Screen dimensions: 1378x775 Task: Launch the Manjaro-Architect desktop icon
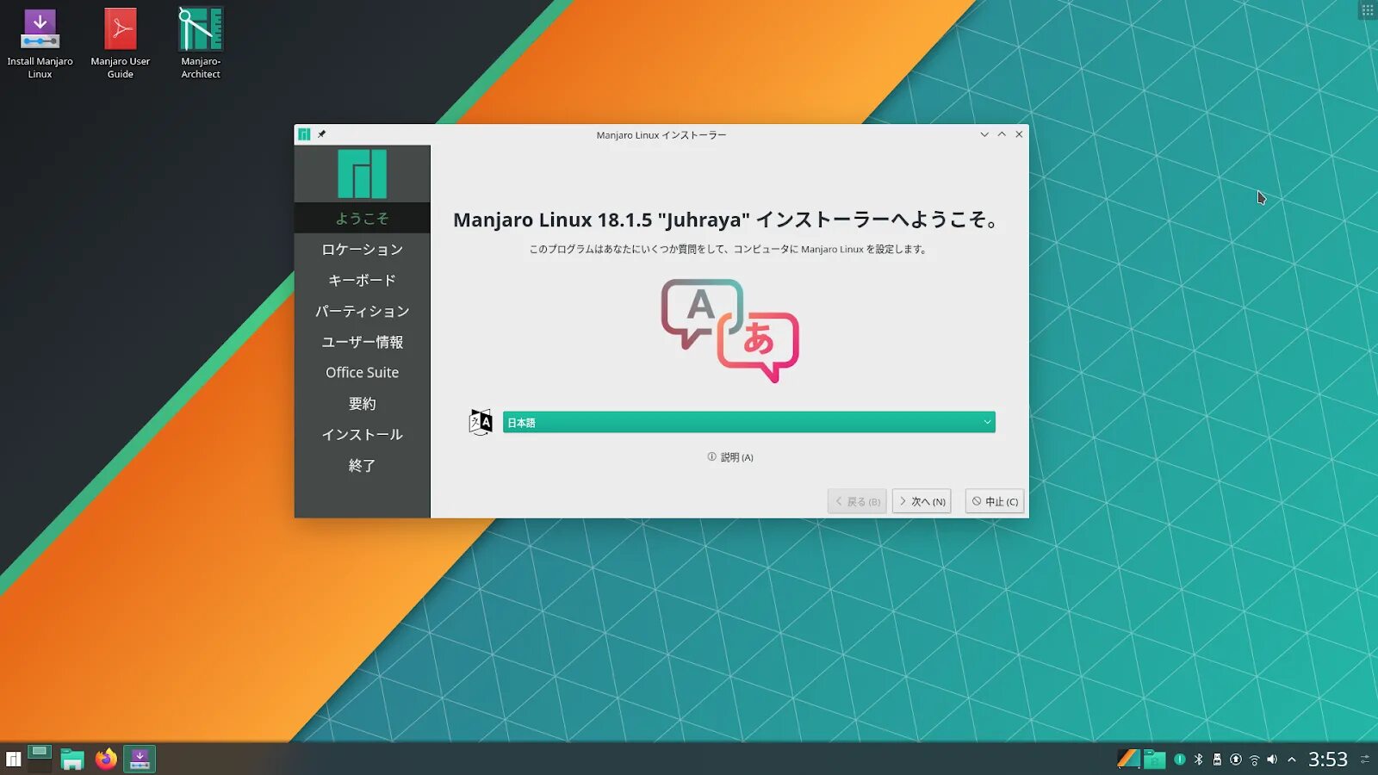201,43
